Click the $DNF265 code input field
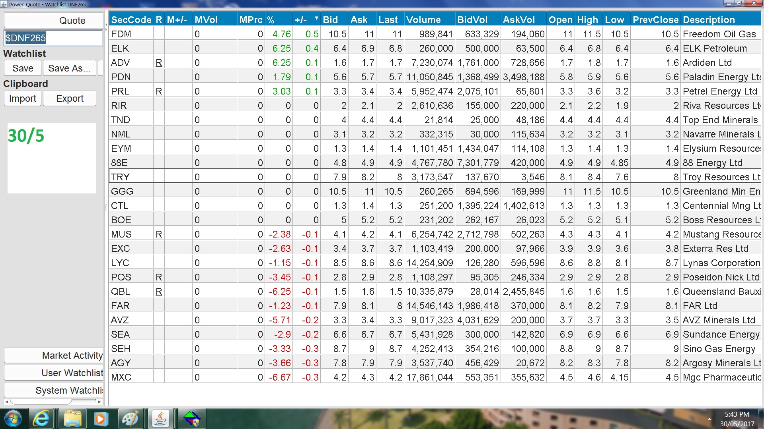Image resolution: width=764 pixels, height=429 pixels. pos(53,38)
